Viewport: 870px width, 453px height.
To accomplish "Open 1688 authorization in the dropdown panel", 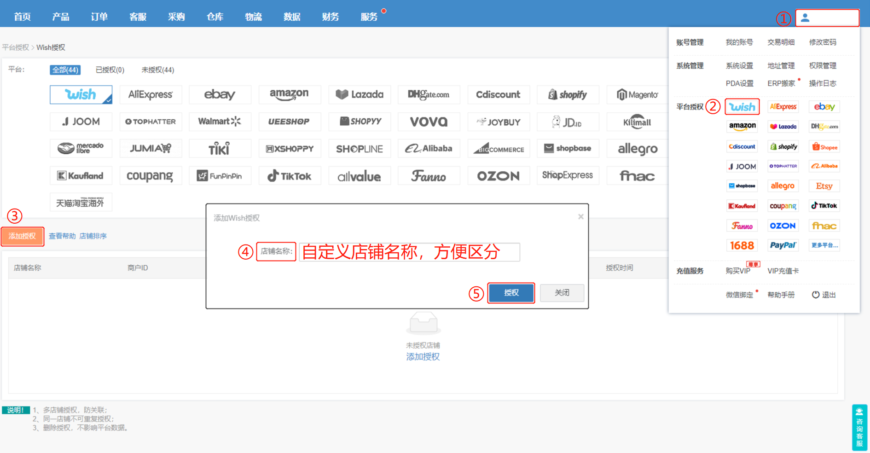I will click(x=742, y=245).
